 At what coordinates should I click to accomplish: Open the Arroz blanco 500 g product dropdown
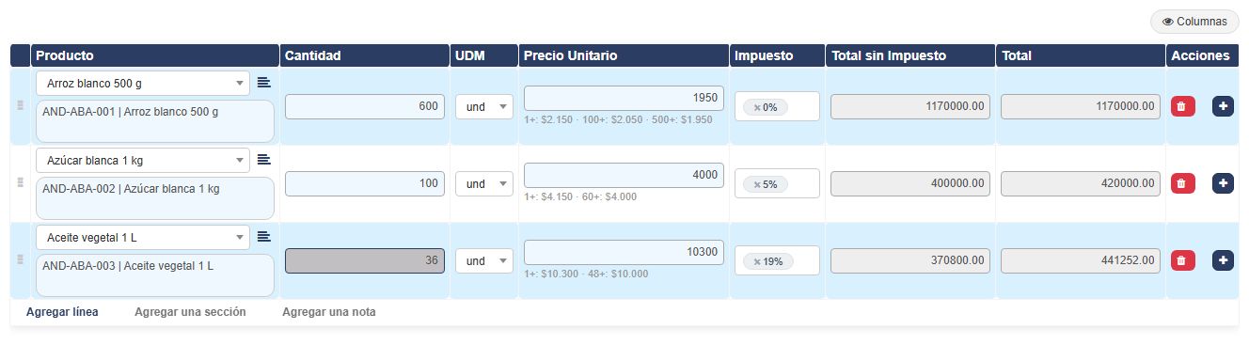143,83
